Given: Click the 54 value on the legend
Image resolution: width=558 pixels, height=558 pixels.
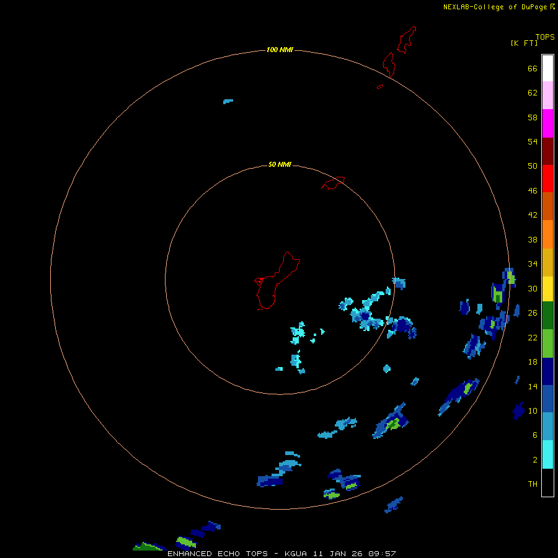Looking at the screenshot, I should pyautogui.click(x=533, y=141).
